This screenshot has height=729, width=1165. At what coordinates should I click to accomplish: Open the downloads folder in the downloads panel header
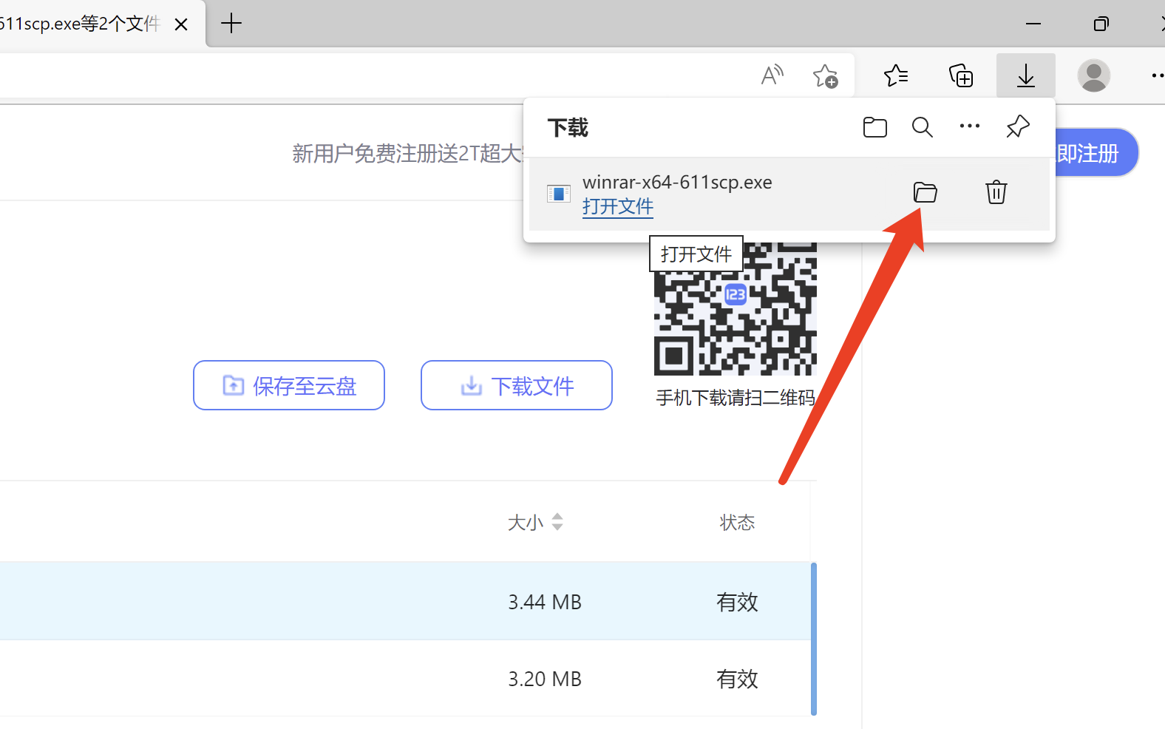click(874, 127)
